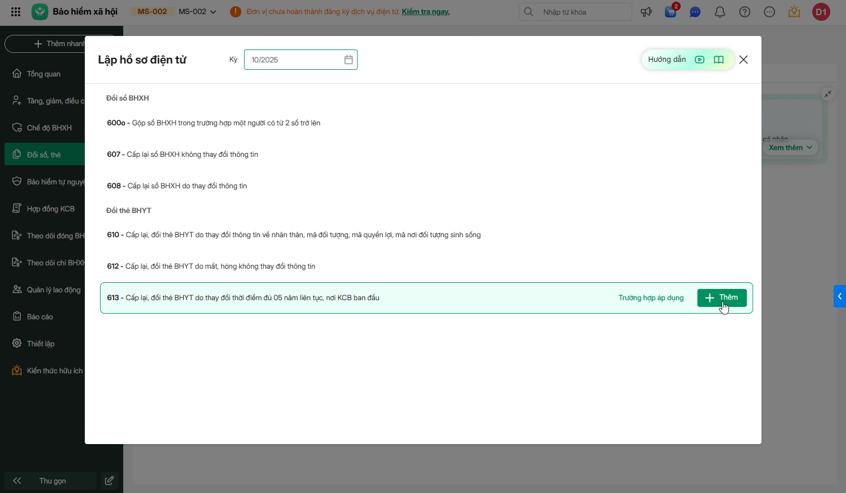Viewport: 846px width, 493px height.
Task: Open Tăng, giảm, điều chỉnh menu
Action: [45, 101]
